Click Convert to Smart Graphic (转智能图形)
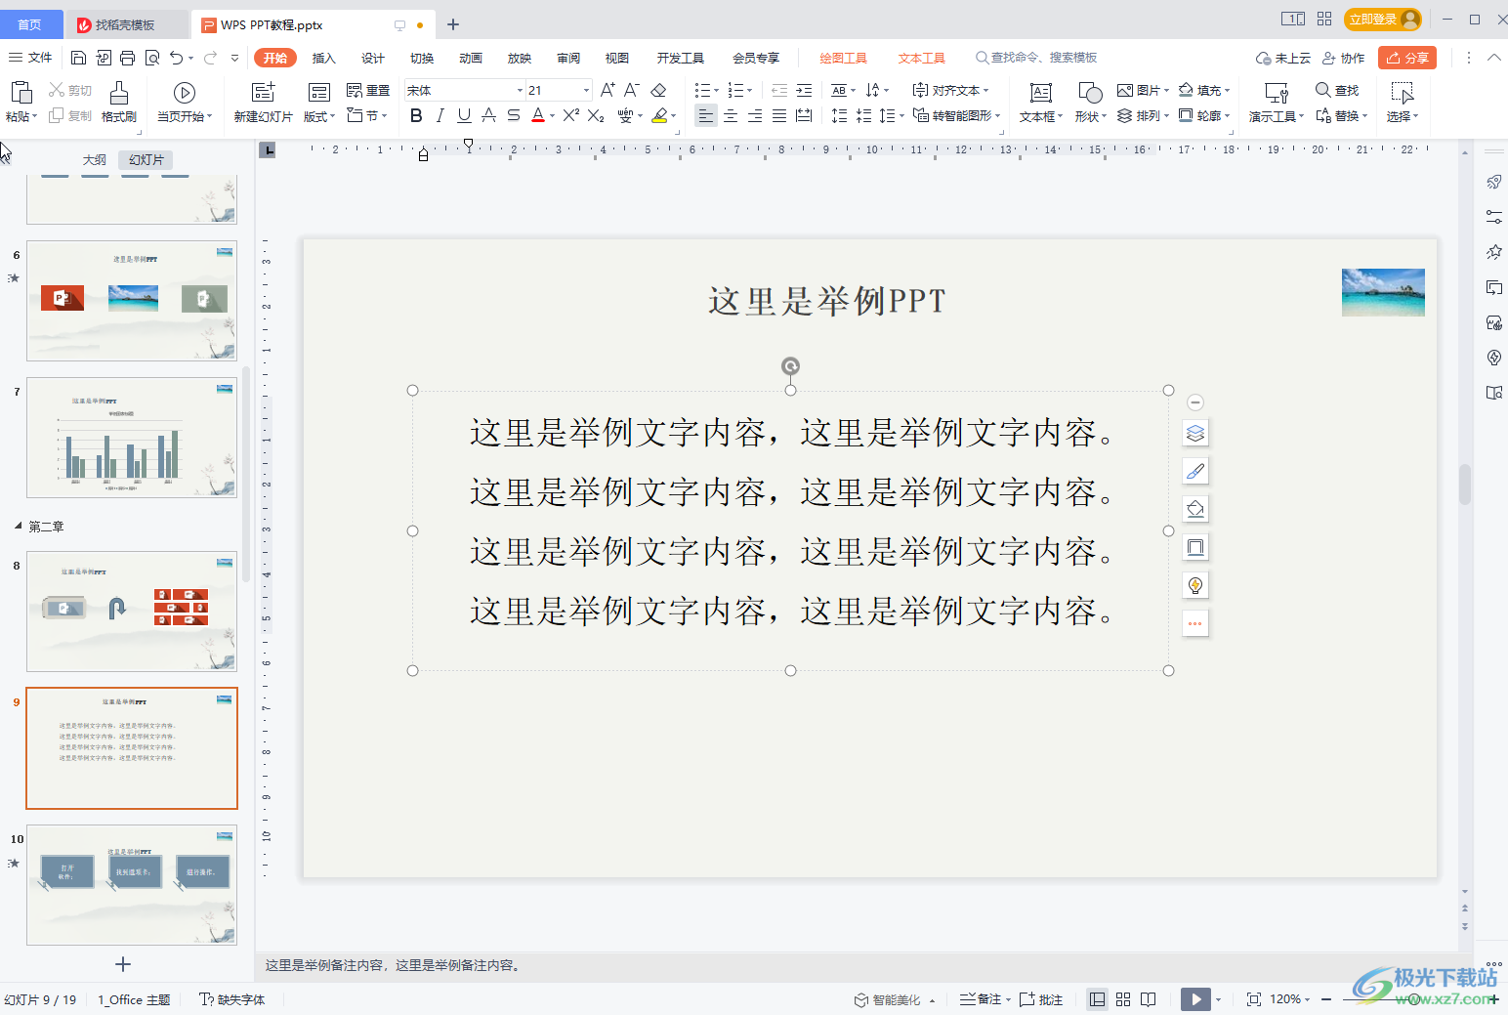The width and height of the screenshot is (1508, 1015). (957, 115)
